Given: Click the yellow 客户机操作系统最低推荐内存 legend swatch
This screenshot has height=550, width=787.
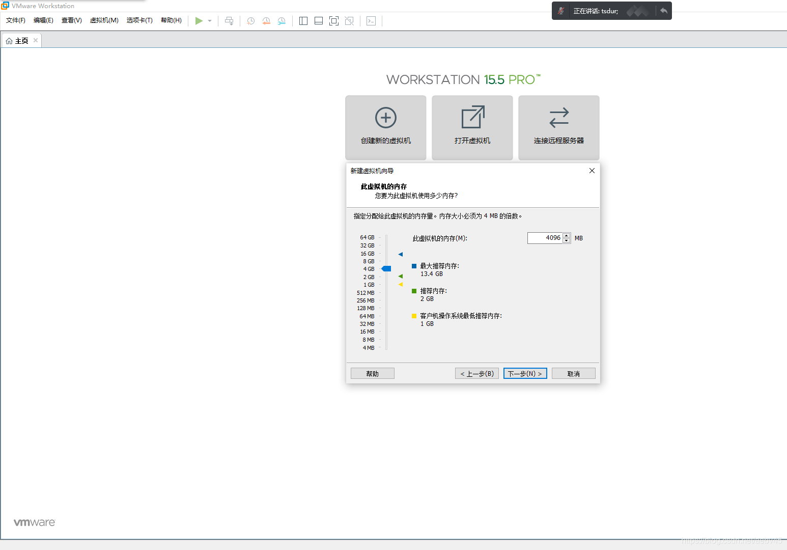Looking at the screenshot, I should (x=414, y=316).
